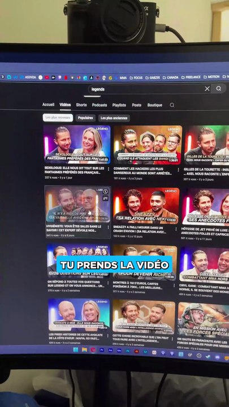
Task: Open the Discord icon in the taskbar
Action: (x=217, y=357)
